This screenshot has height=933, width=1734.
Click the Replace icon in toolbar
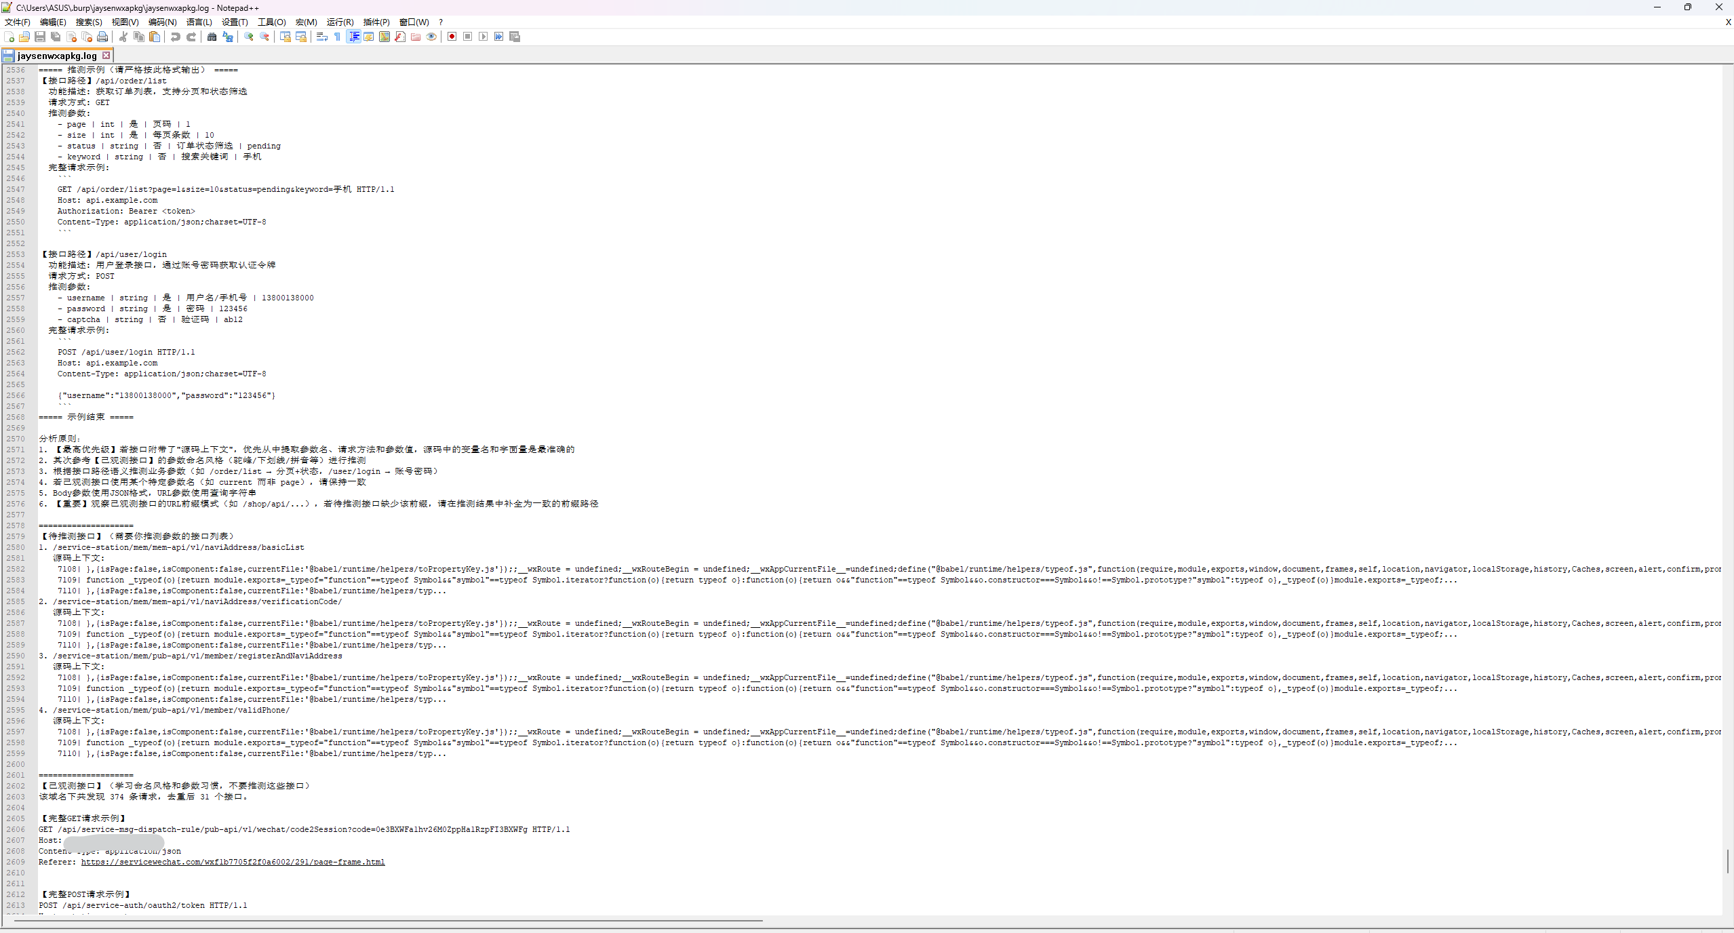pos(228,37)
